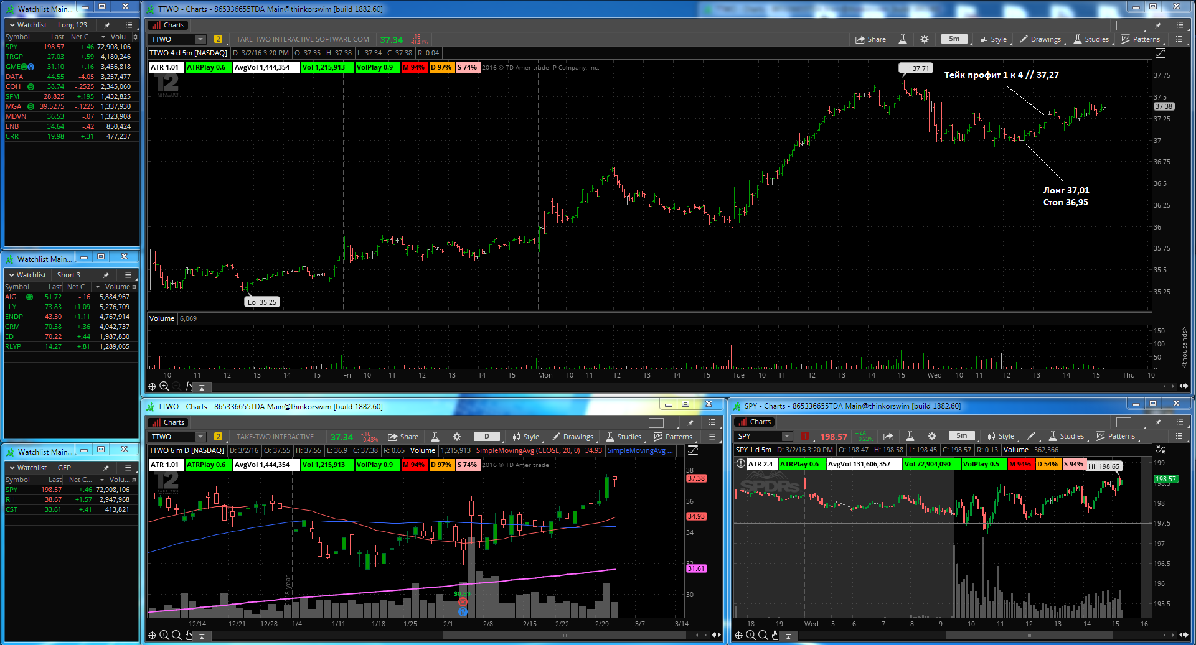Open Patterns menu in top TTWO chart
This screenshot has height=645, width=1196.
click(x=1141, y=39)
